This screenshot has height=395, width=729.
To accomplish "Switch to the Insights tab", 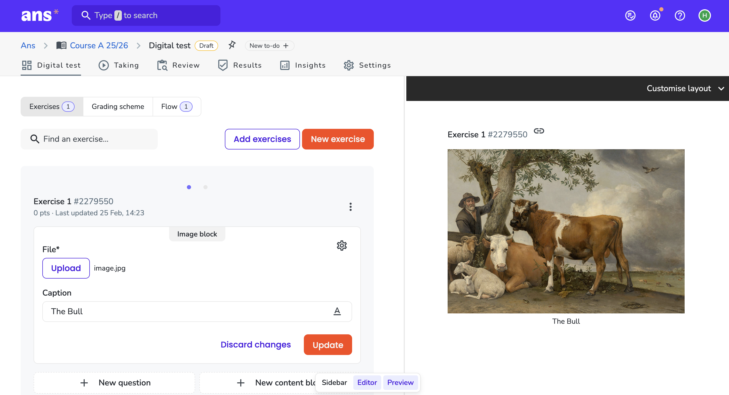I will click(x=303, y=65).
